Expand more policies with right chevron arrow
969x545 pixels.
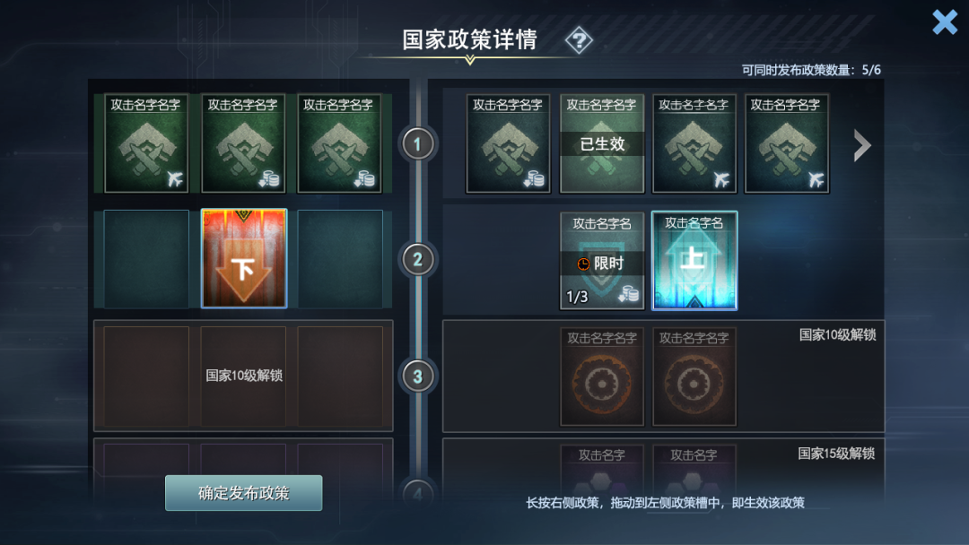click(x=862, y=146)
